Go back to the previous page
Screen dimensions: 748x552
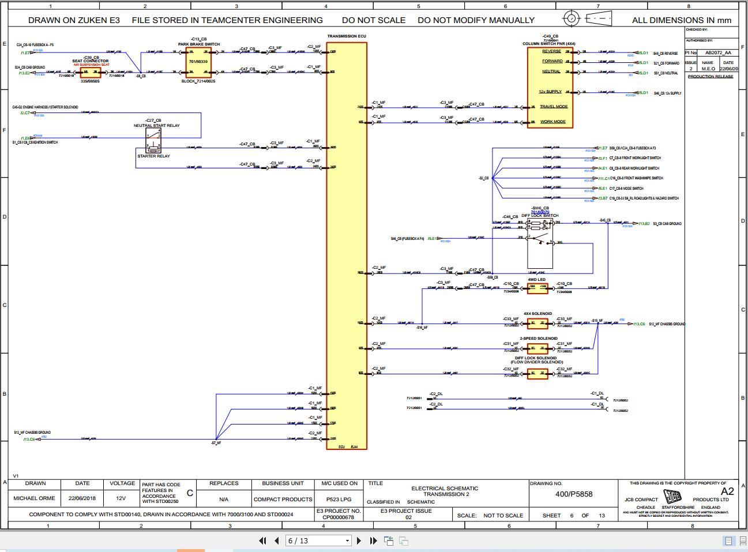pyautogui.click(x=277, y=541)
